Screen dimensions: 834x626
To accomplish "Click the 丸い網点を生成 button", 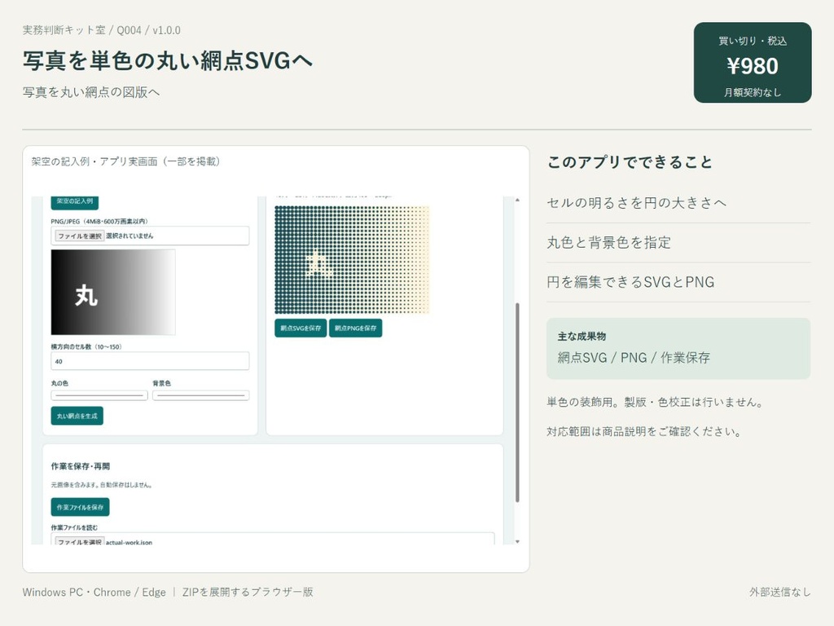I will click(x=77, y=416).
